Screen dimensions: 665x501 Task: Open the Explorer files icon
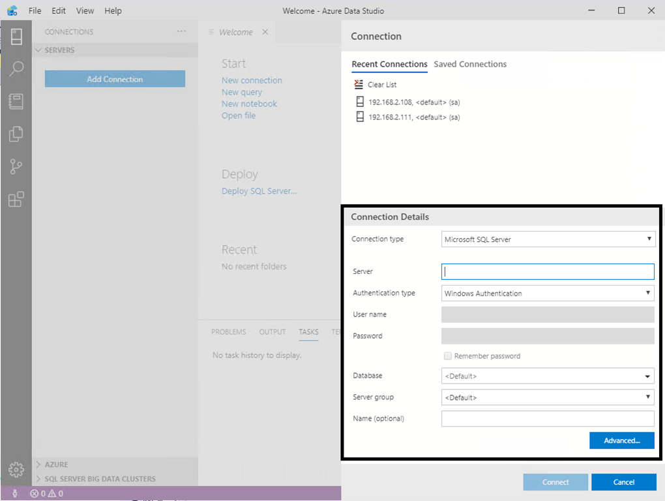[x=16, y=134]
